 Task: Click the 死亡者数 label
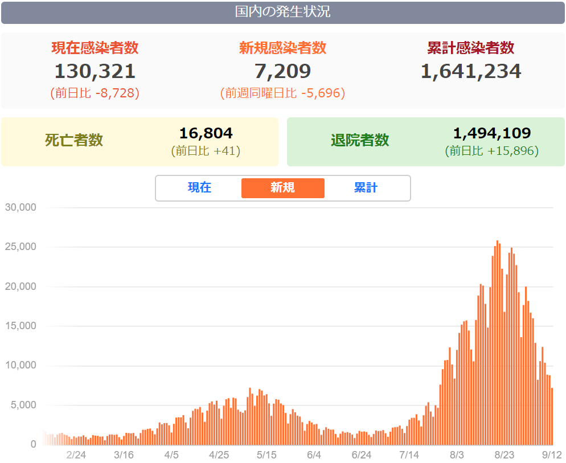[74, 140]
